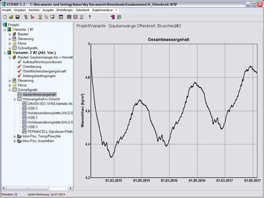Viewport: 264px width, 198px height.
Task: Open the Eingaben menu
Action: tap(20, 10)
